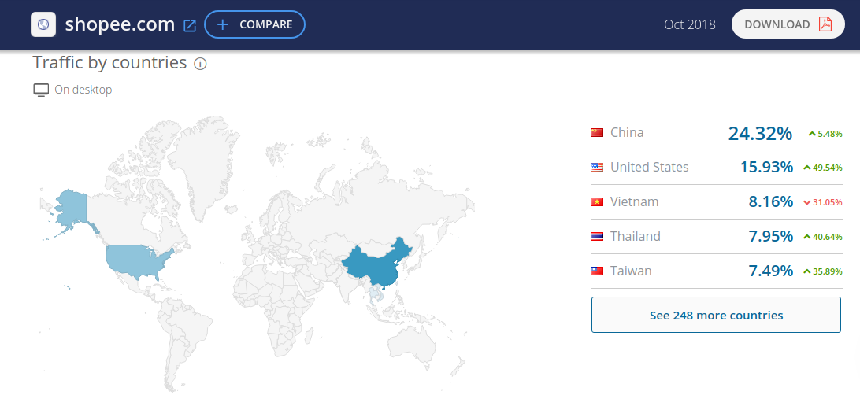
Task: Click the red 31.05% decrease indicator
Action: point(823,202)
